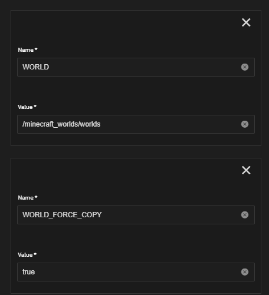Remove the WORLD environment variable entry

tap(246, 22)
